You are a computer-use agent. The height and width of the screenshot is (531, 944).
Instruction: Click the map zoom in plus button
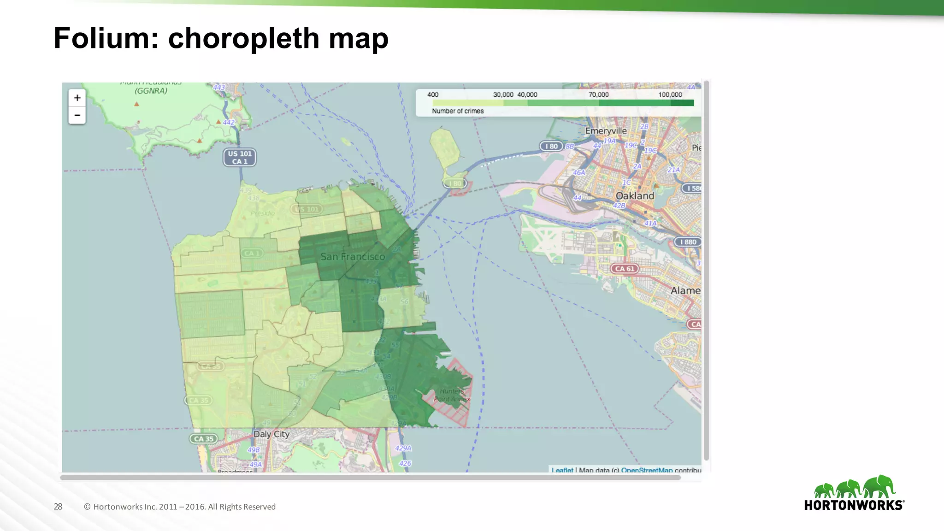click(77, 98)
